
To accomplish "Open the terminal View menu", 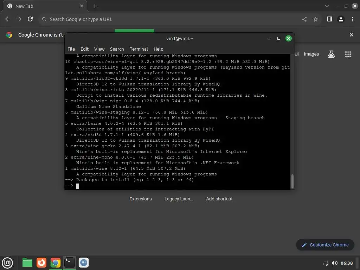I will click(x=99, y=49).
